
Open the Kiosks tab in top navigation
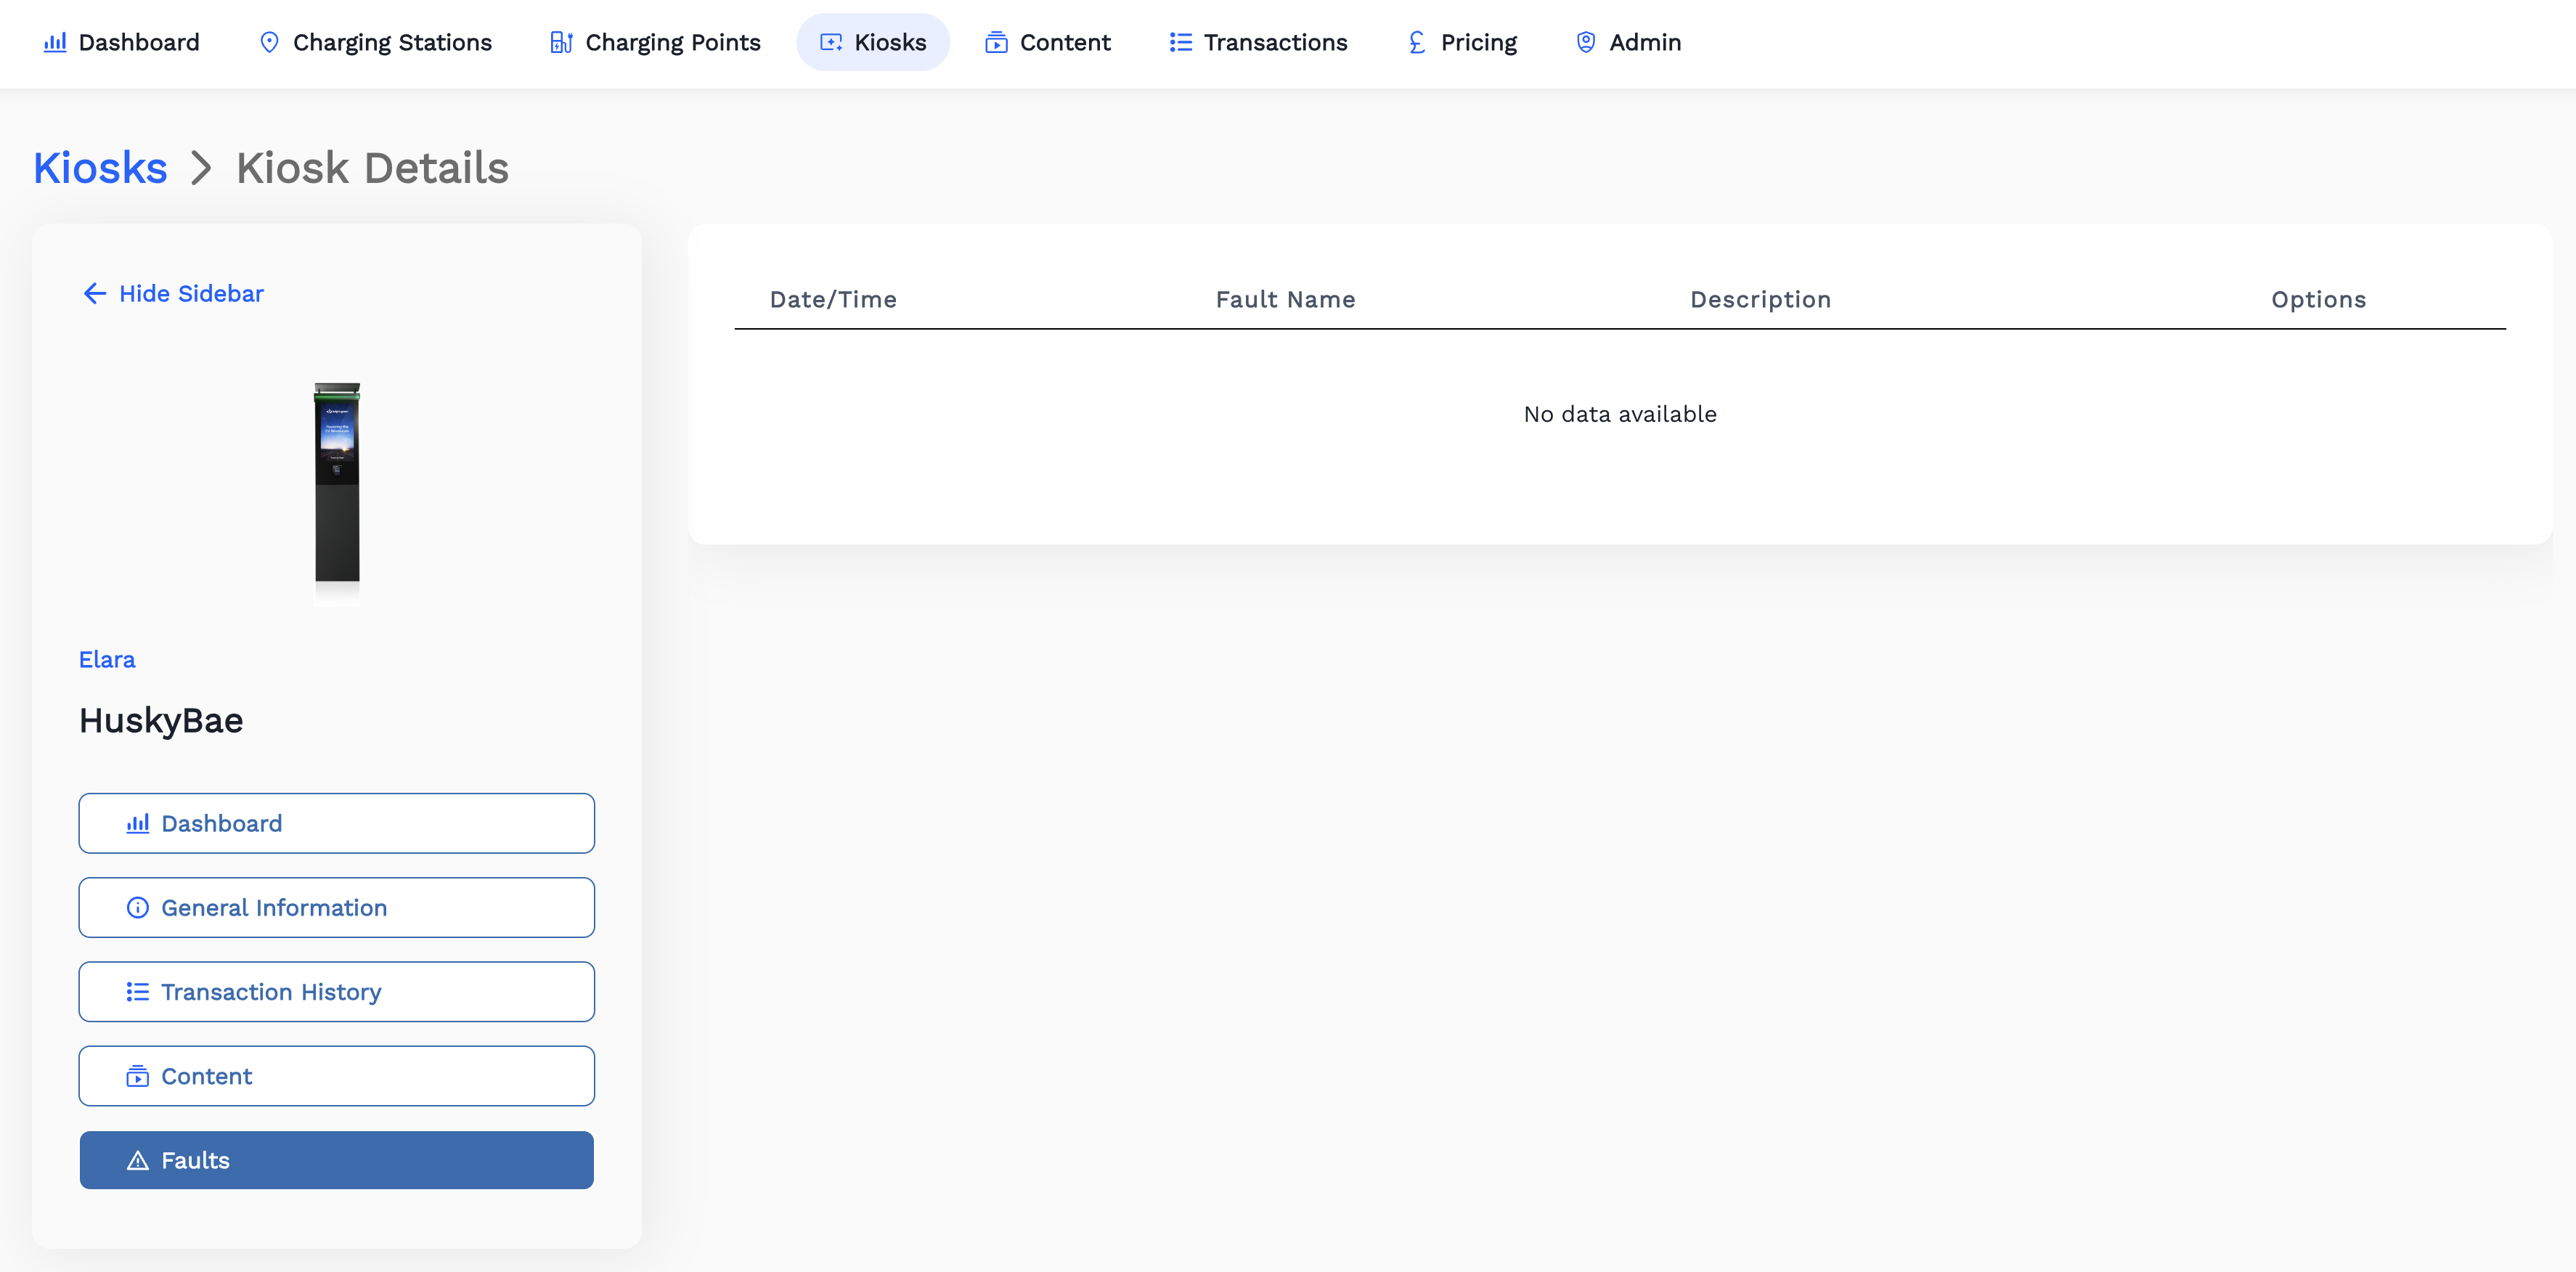pos(872,42)
